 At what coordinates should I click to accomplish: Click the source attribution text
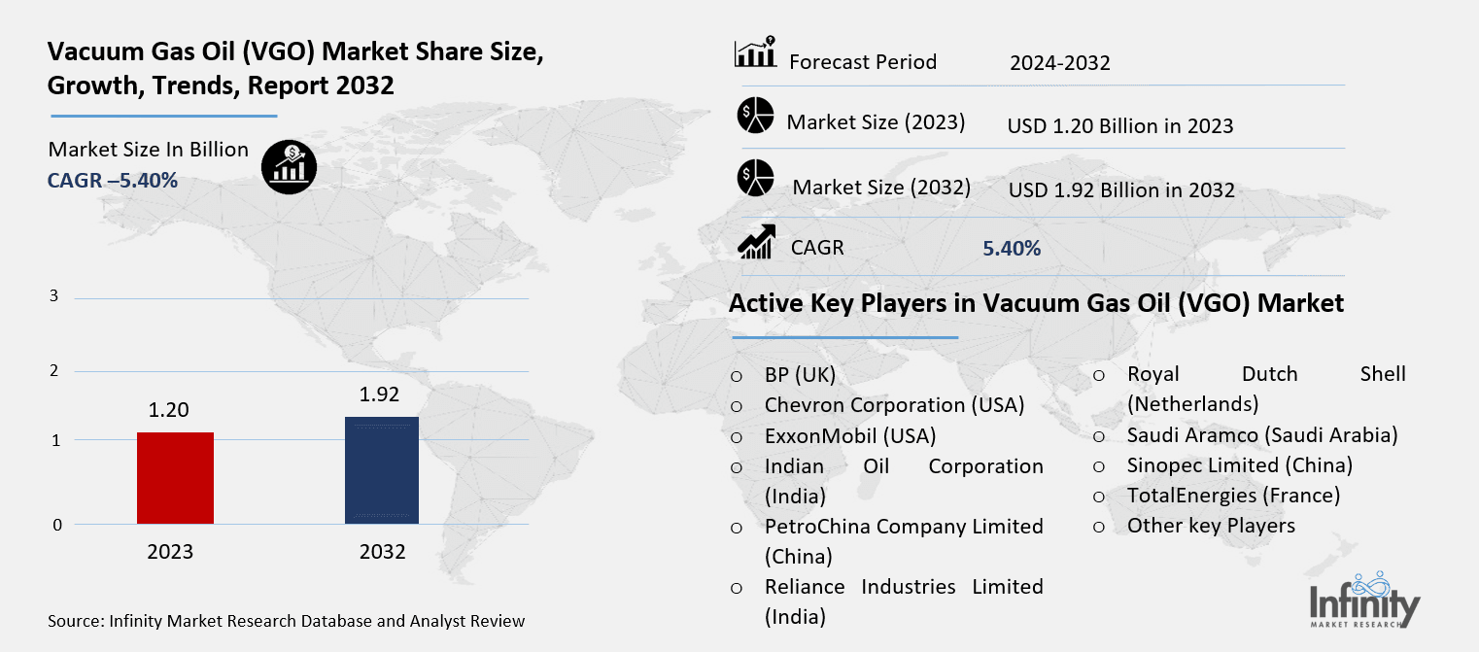pos(286,621)
